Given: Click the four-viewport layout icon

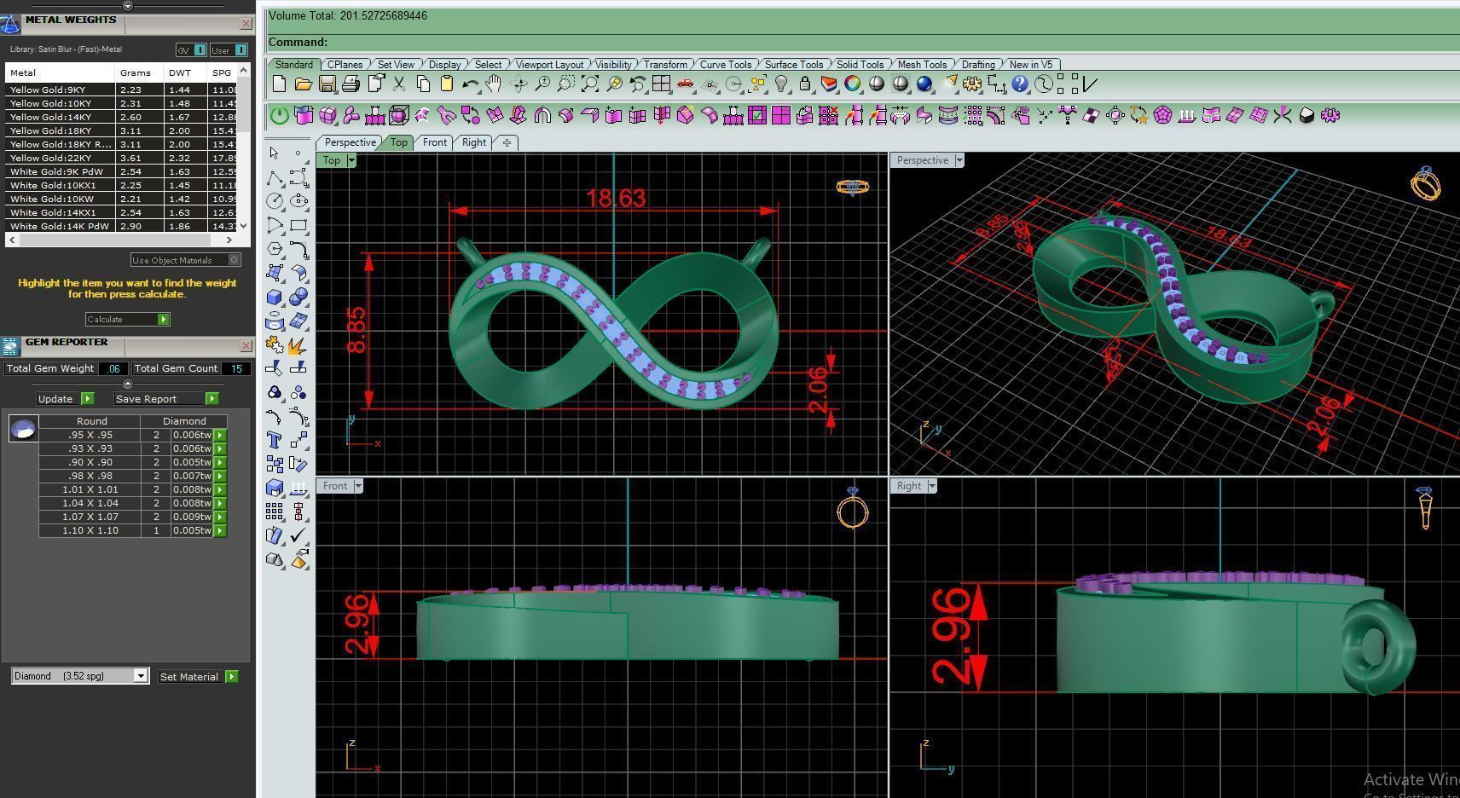Looking at the screenshot, I should point(661,84).
